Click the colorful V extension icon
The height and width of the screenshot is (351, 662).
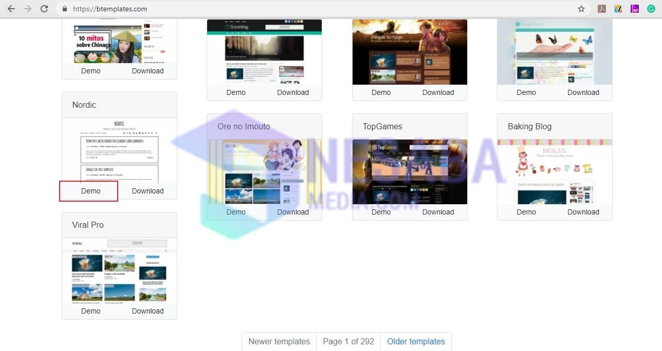(618, 9)
